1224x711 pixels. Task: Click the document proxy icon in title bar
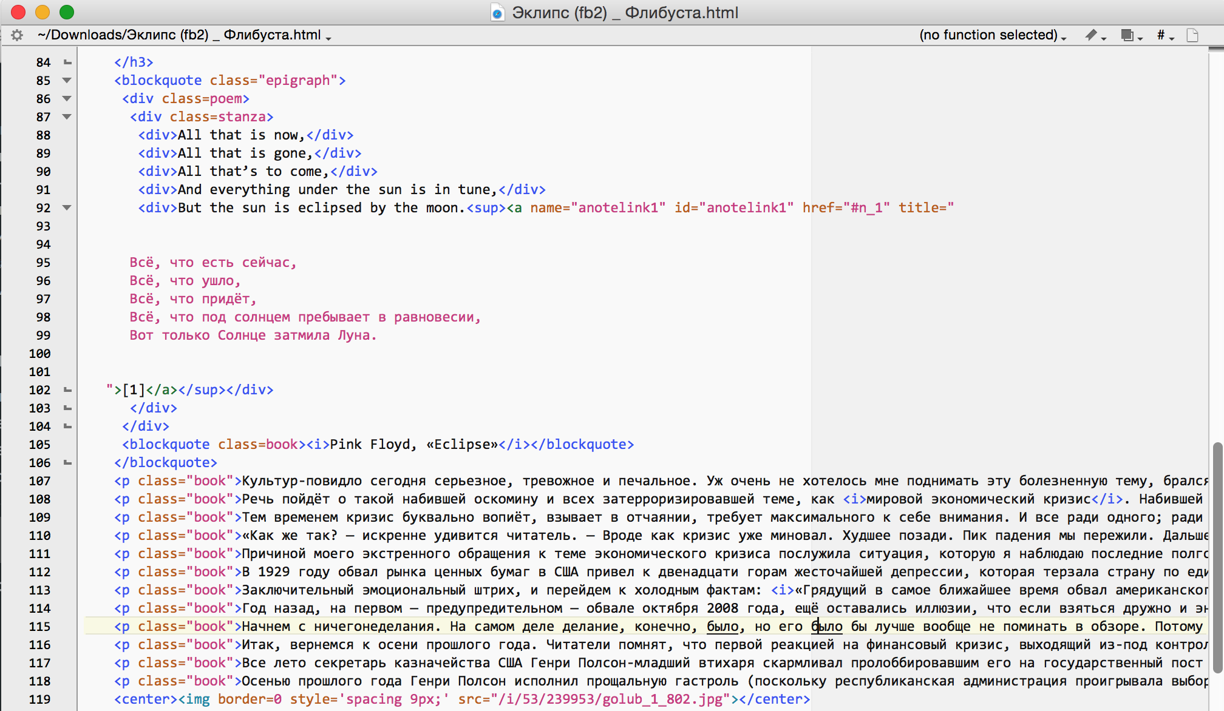pyautogui.click(x=497, y=13)
